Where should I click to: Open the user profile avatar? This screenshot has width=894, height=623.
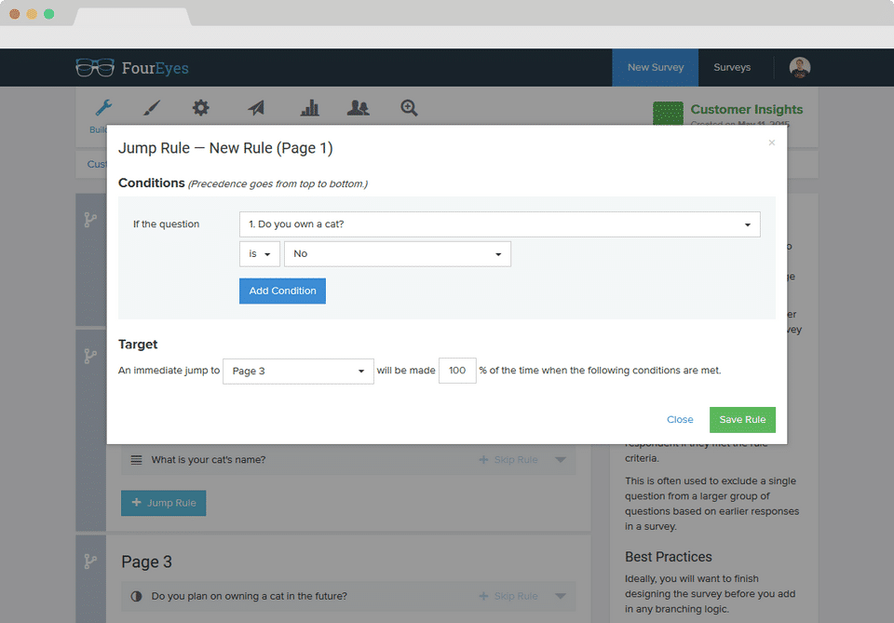(x=800, y=67)
